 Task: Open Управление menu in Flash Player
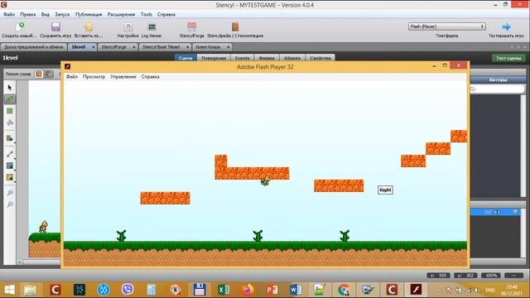pyautogui.click(x=123, y=77)
